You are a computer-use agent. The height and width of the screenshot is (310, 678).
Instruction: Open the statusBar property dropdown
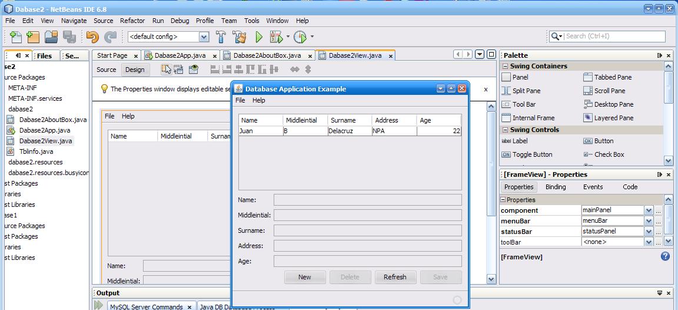(x=648, y=231)
